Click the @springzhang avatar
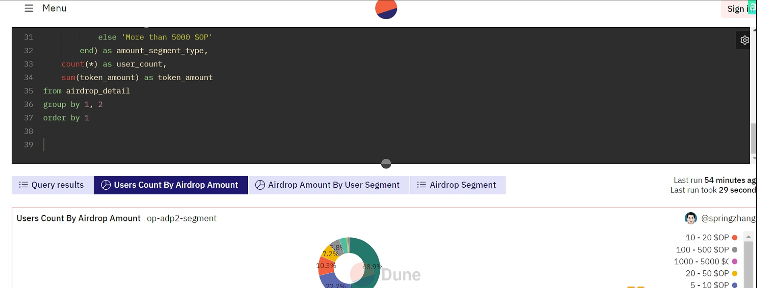The width and height of the screenshot is (757, 288). [x=691, y=218]
